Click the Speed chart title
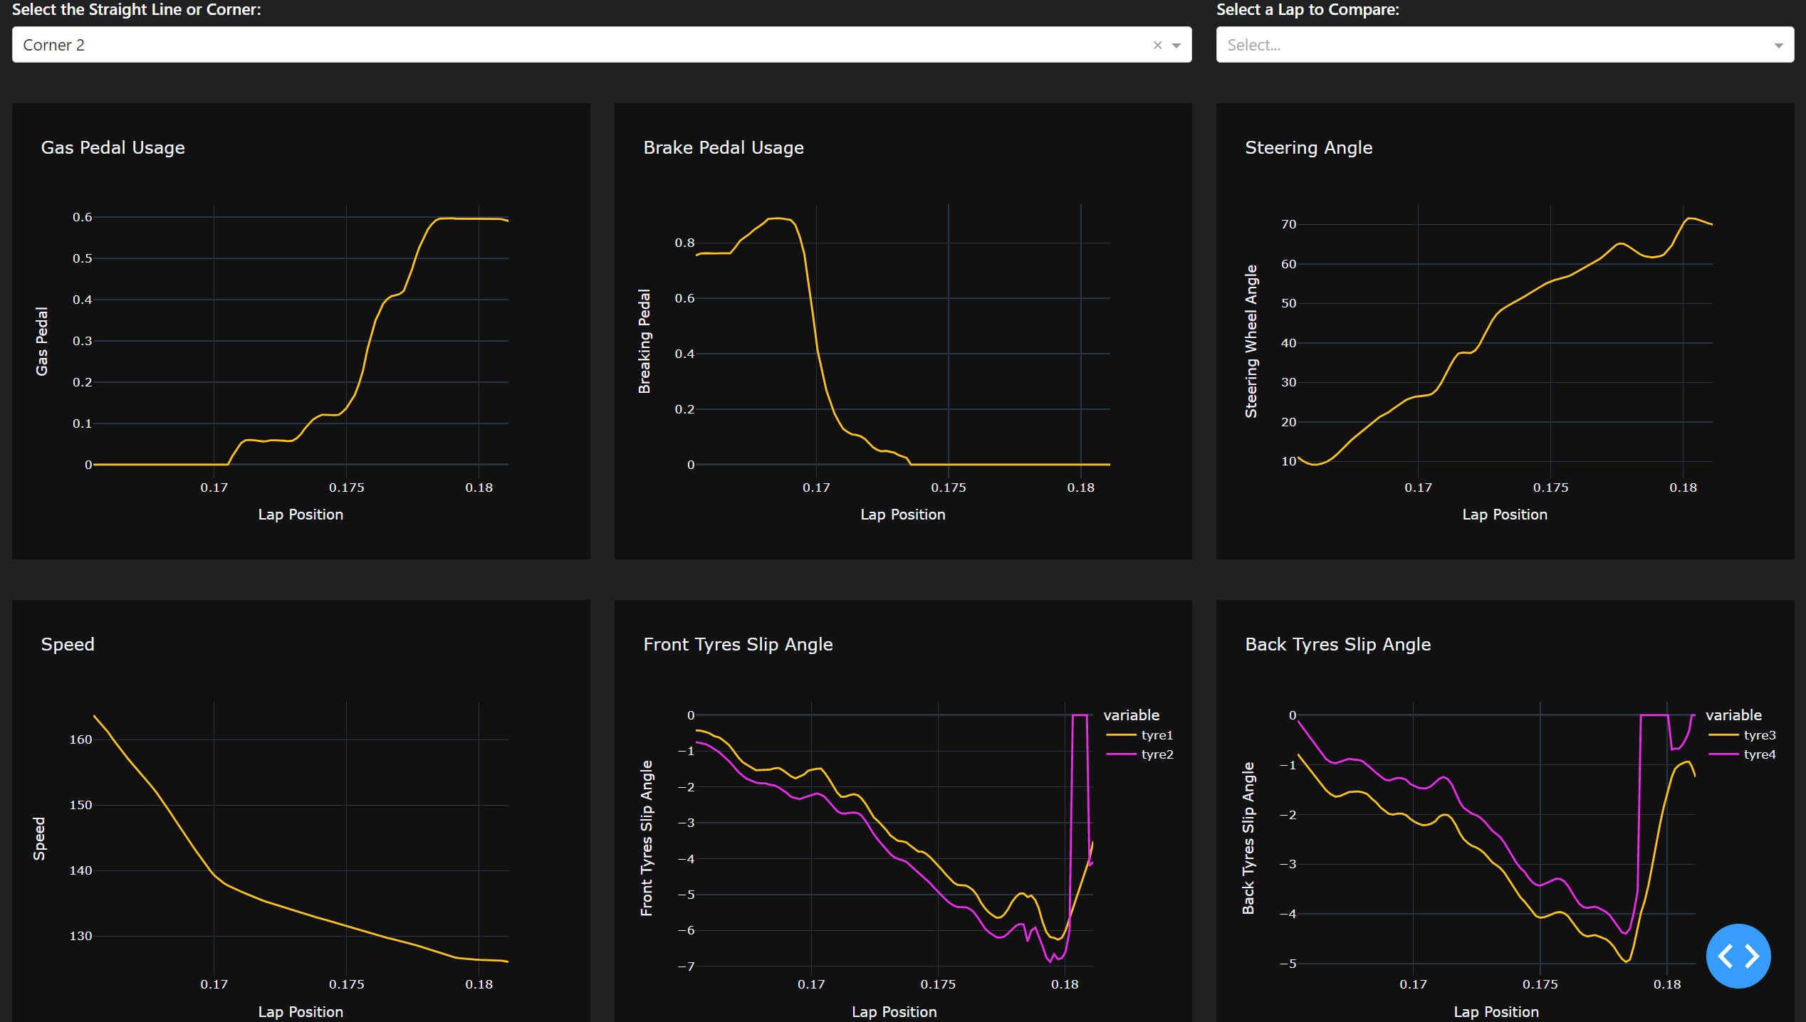The height and width of the screenshot is (1022, 1806). pos(68,644)
